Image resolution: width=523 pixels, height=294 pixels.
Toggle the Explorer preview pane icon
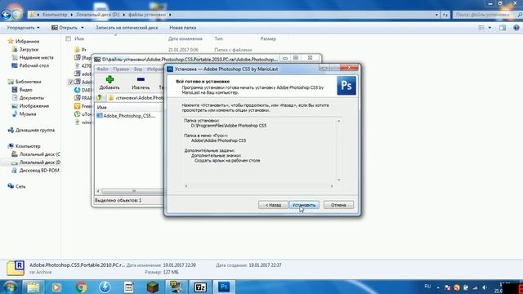(x=503, y=28)
